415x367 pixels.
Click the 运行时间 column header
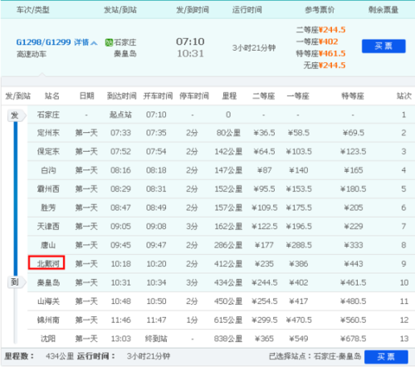(247, 10)
